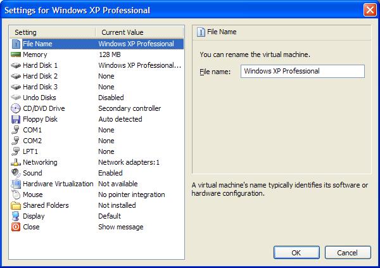Confirm changes with the OK button
Image resolution: width=380 pixels, height=268 pixels.
coord(296,253)
